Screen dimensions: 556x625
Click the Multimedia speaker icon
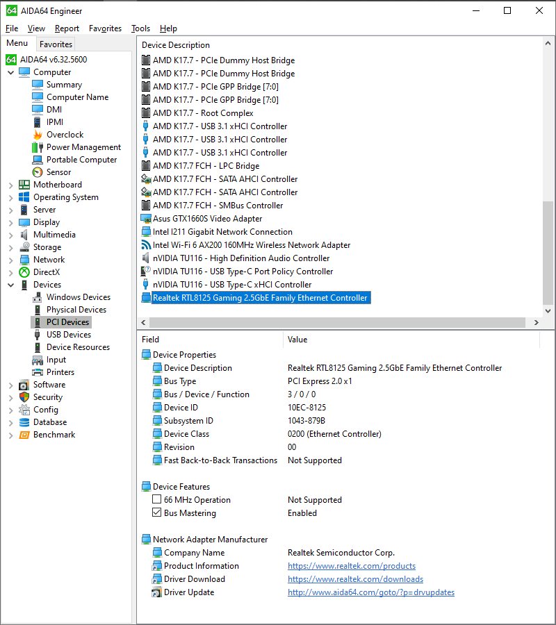click(24, 235)
